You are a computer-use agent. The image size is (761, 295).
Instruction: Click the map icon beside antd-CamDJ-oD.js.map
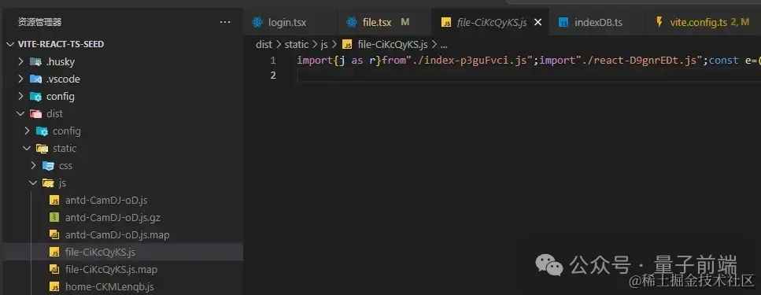[x=55, y=235]
